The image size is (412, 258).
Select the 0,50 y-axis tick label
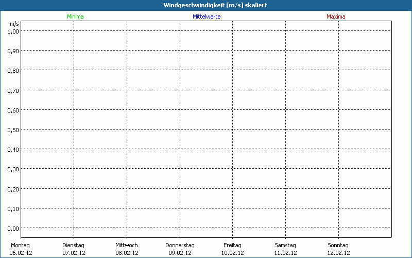click(x=13, y=130)
